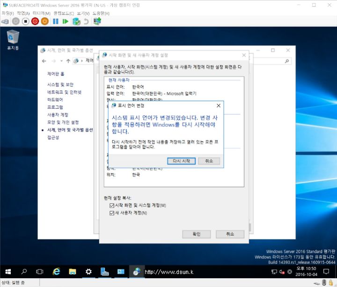Toggle 새 사용자 계정(N) checkbox
Viewport: 337px width, 287px height.
(x=111, y=213)
